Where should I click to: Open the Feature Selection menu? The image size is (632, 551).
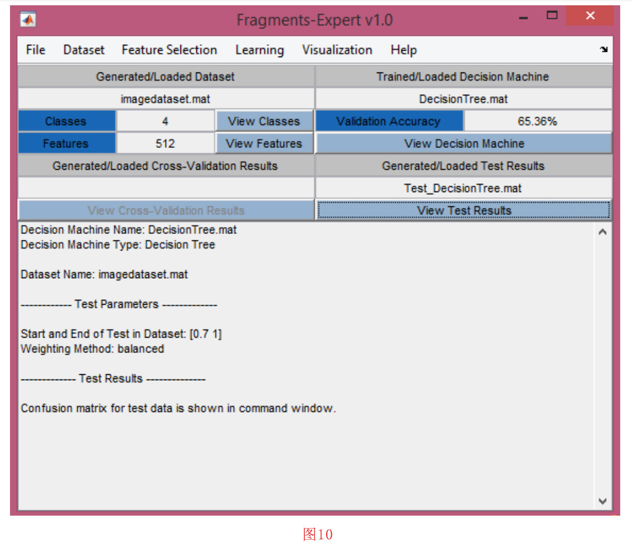[169, 50]
